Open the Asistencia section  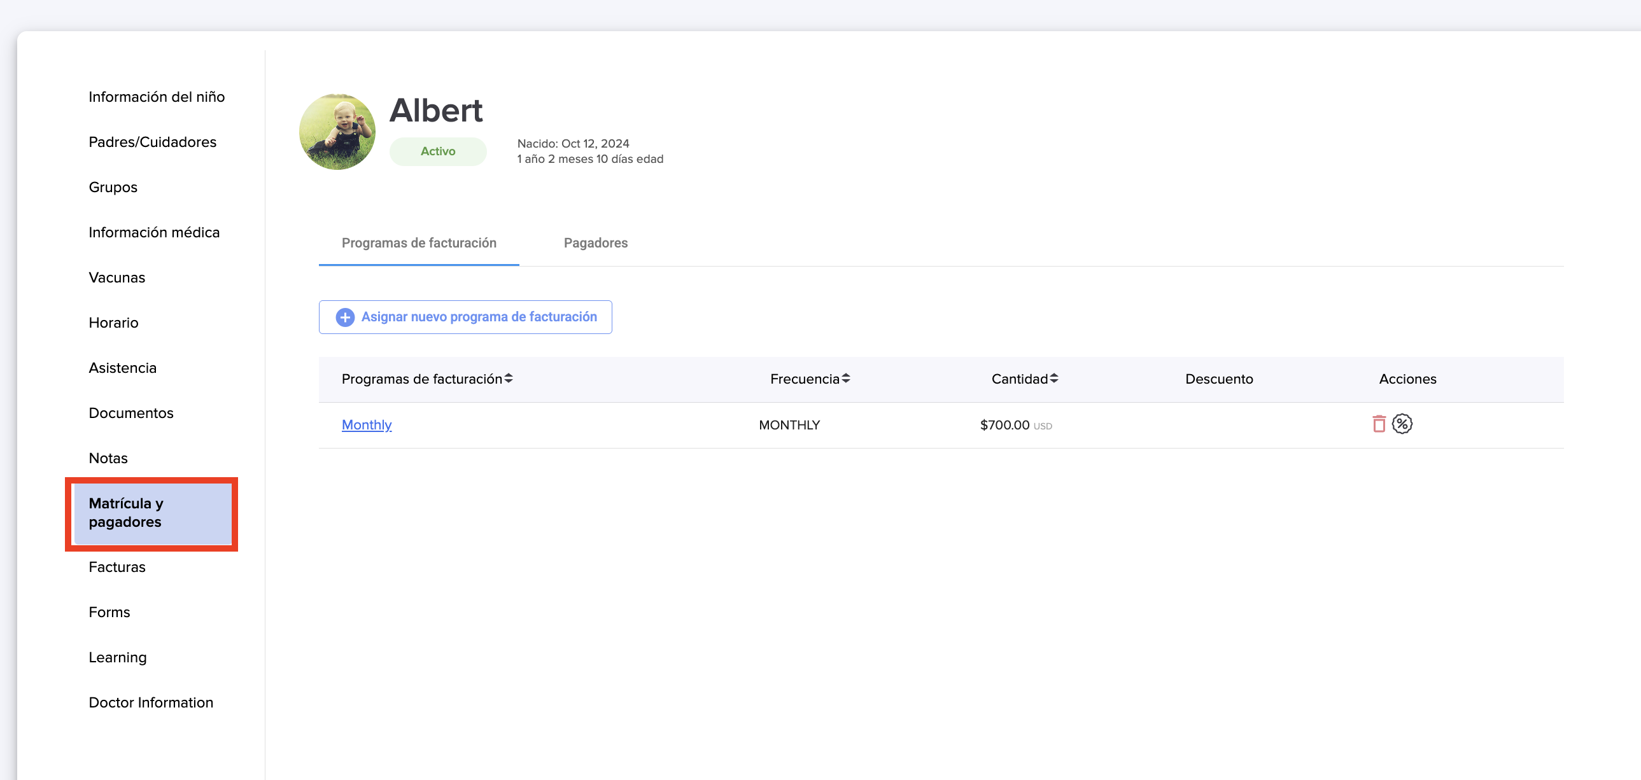click(x=122, y=368)
